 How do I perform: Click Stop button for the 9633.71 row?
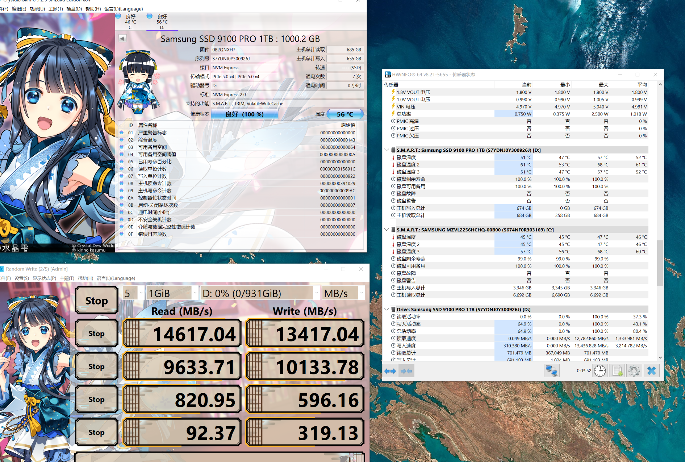pyautogui.click(x=97, y=366)
